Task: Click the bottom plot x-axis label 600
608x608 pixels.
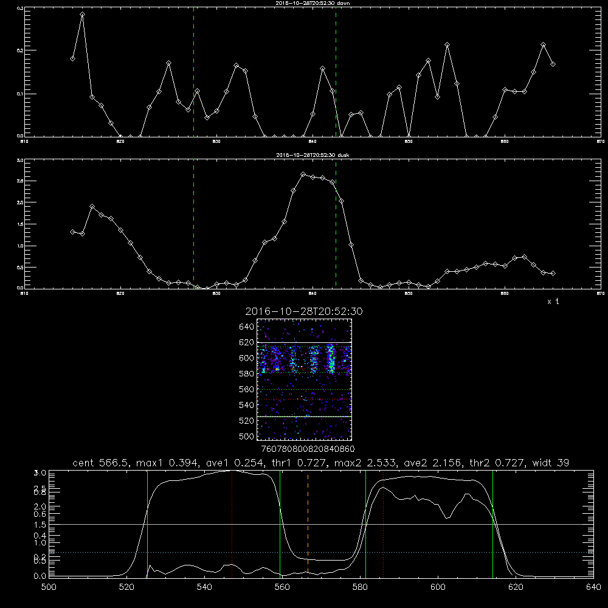Action: click(438, 587)
